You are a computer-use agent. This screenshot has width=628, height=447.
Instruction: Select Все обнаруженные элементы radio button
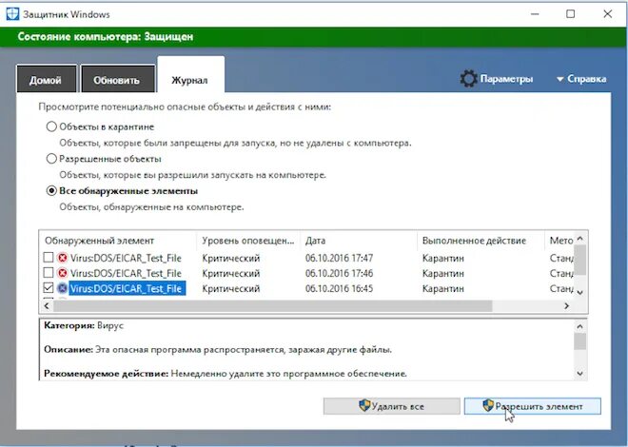click(x=51, y=191)
